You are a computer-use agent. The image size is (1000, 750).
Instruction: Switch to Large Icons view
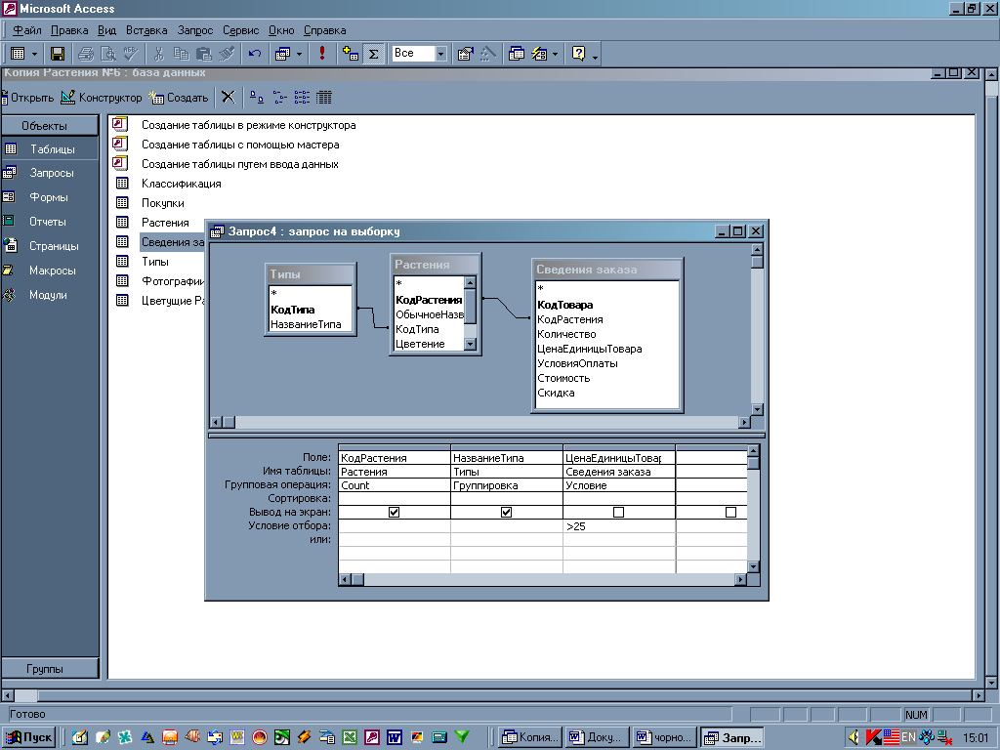pyautogui.click(x=257, y=98)
